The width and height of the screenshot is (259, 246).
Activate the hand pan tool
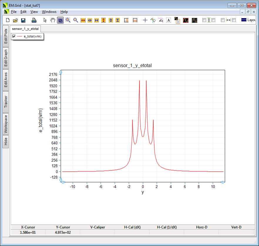[53, 20]
